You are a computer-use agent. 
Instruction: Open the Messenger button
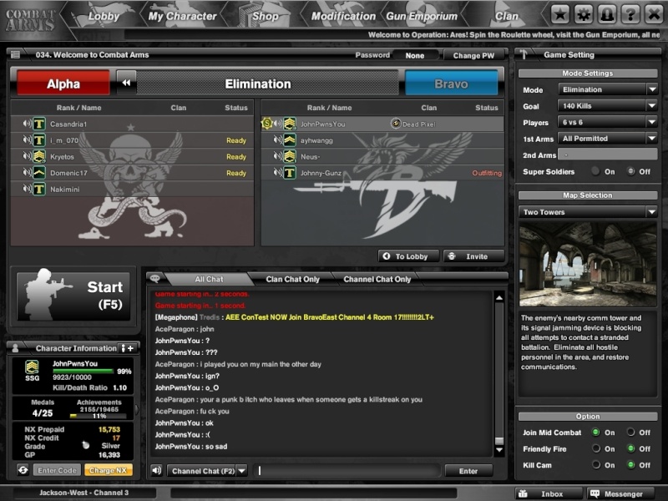coord(620,493)
